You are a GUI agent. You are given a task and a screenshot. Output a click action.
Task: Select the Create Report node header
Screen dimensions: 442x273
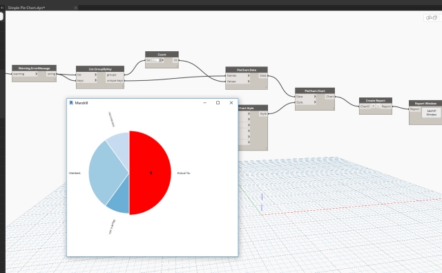(376, 100)
